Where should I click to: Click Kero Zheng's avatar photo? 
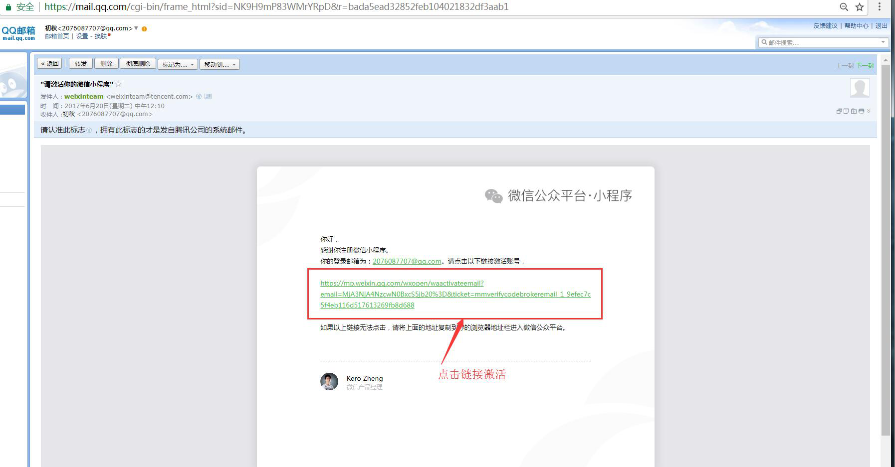pos(329,382)
